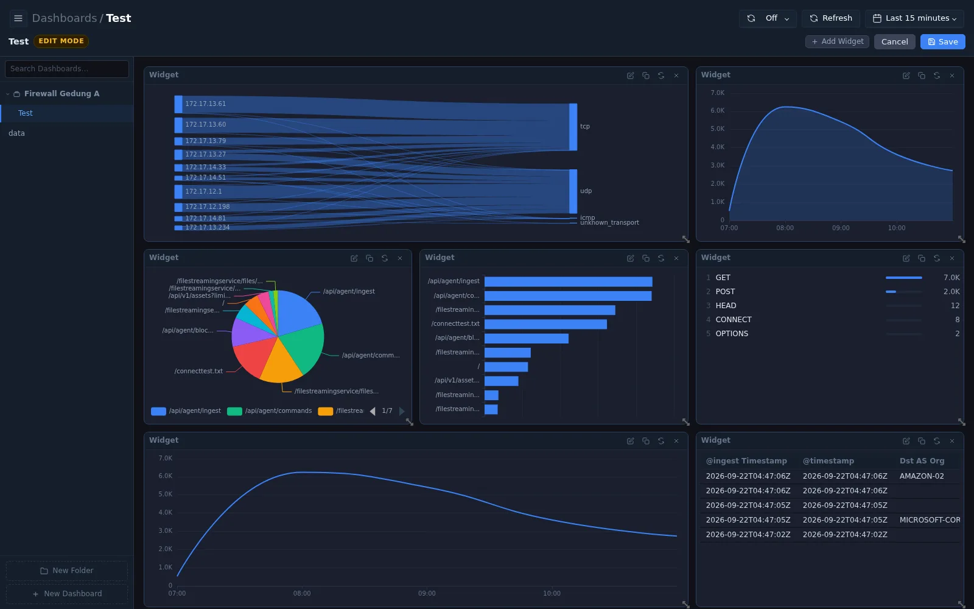The image size is (974, 609).
Task: Duplicate the Sankey diagram widget
Action: click(646, 76)
